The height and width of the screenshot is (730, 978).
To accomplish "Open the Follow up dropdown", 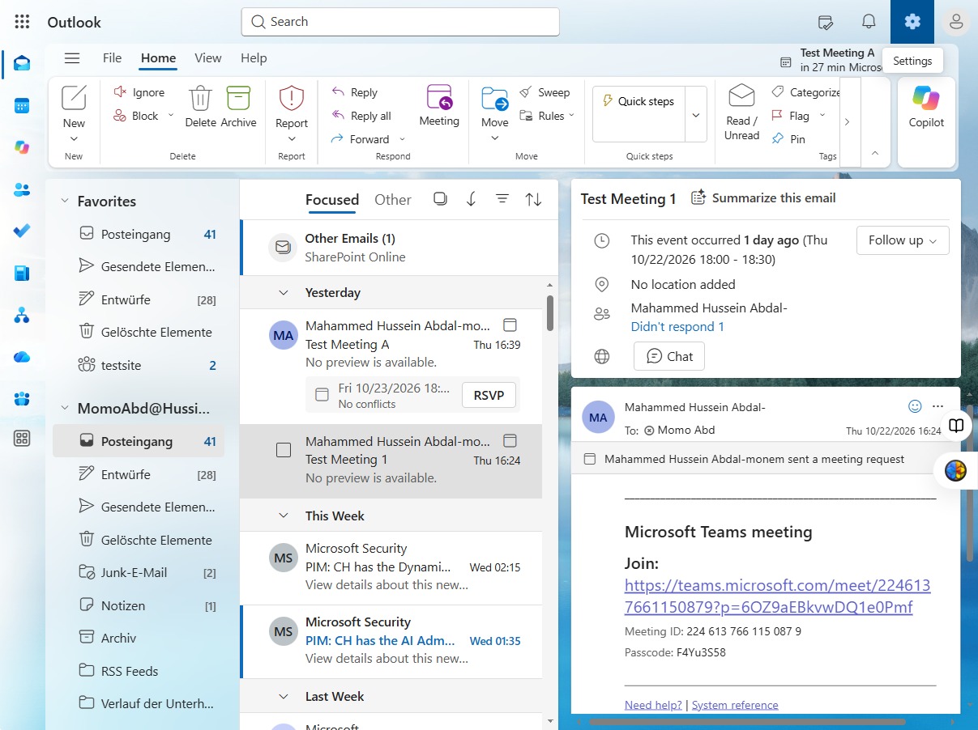I will [x=903, y=240].
